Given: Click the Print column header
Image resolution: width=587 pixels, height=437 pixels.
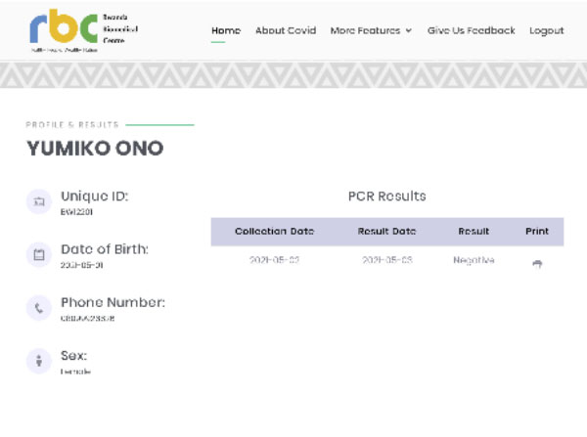Looking at the screenshot, I should [537, 232].
